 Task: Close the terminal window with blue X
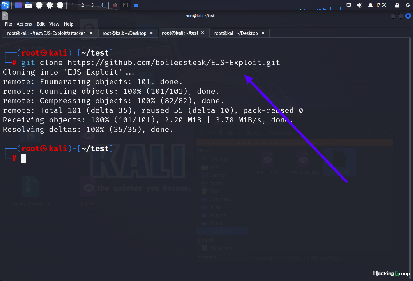(408, 16)
